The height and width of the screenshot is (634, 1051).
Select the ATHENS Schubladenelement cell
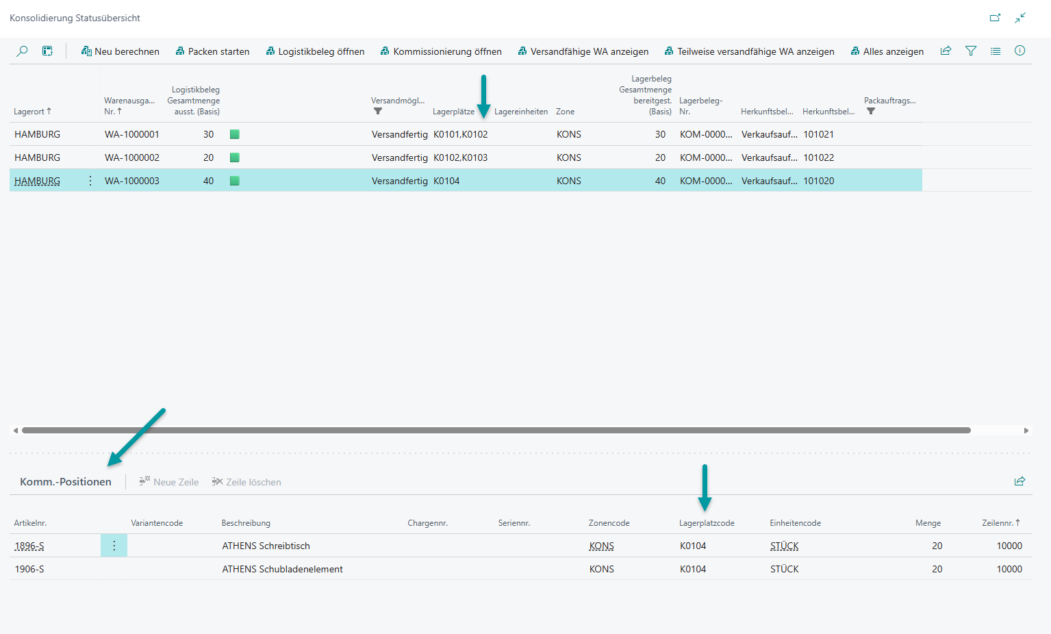tap(283, 569)
